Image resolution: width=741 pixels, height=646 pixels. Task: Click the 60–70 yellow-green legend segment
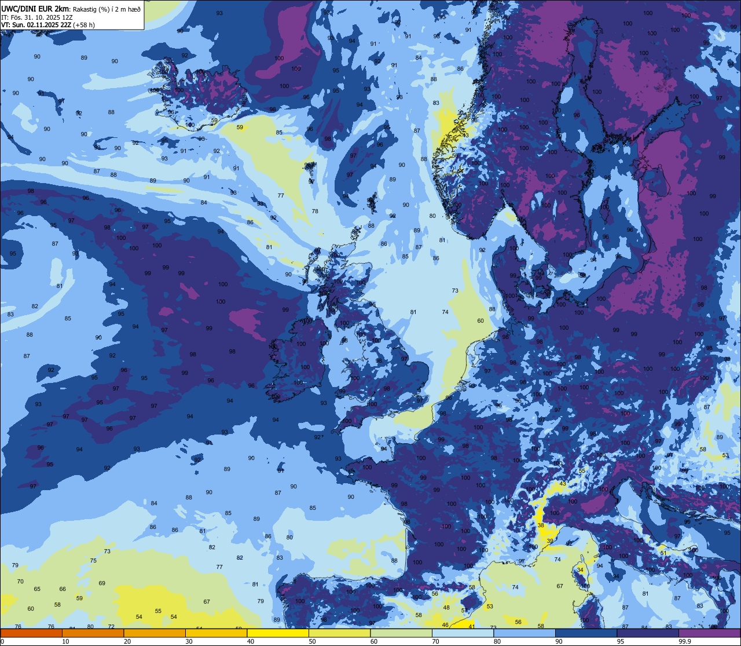401,633
